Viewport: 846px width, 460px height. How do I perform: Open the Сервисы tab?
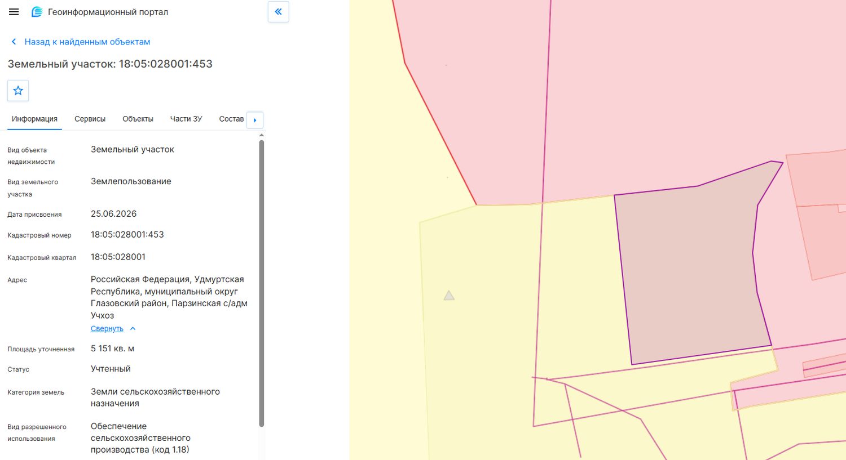(90, 119)
